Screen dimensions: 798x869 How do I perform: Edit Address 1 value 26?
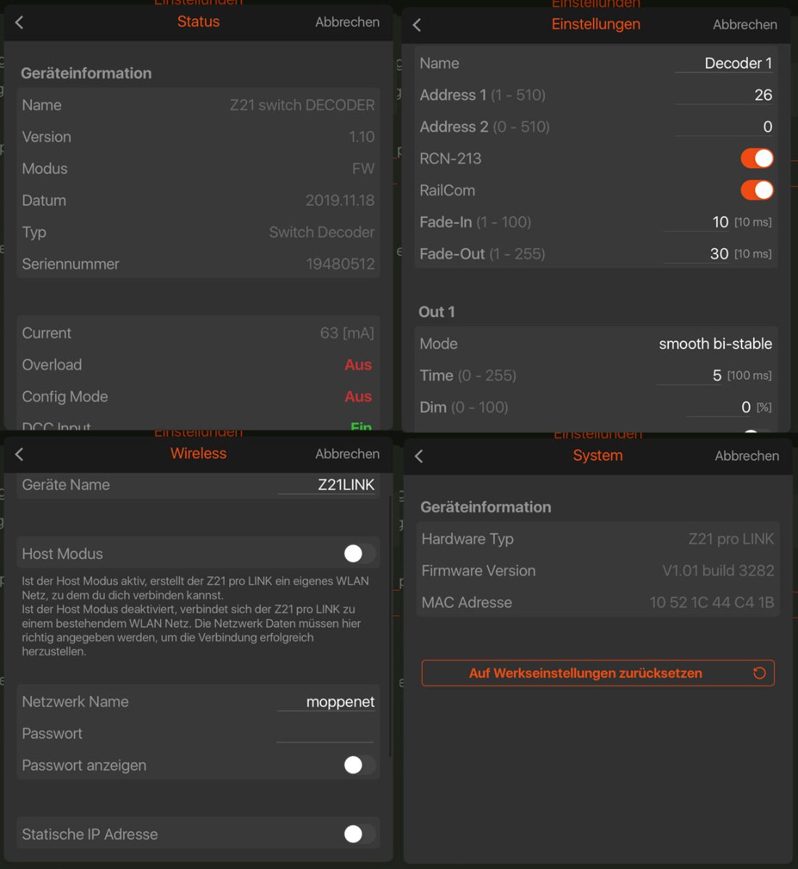point(724,95)
